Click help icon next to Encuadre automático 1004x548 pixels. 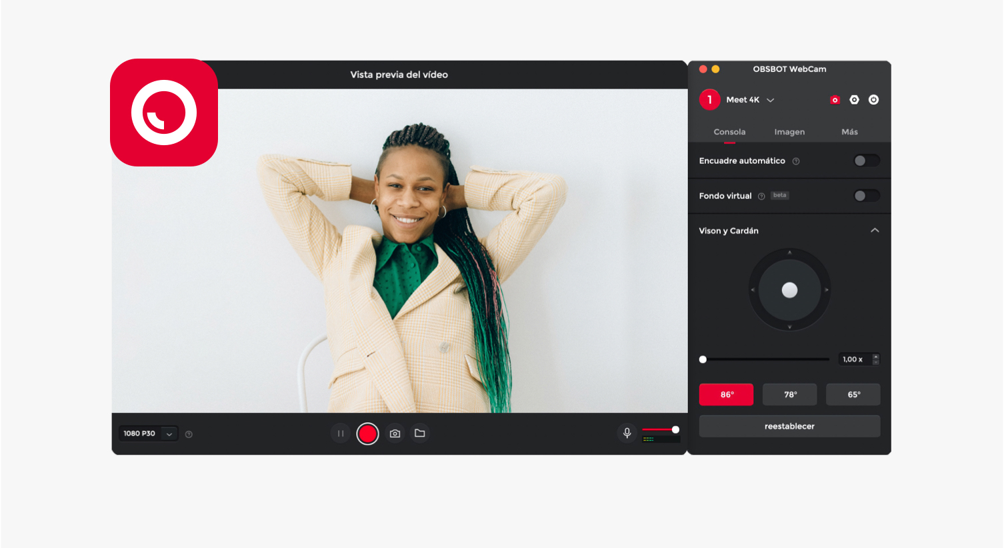click(796, 161)
